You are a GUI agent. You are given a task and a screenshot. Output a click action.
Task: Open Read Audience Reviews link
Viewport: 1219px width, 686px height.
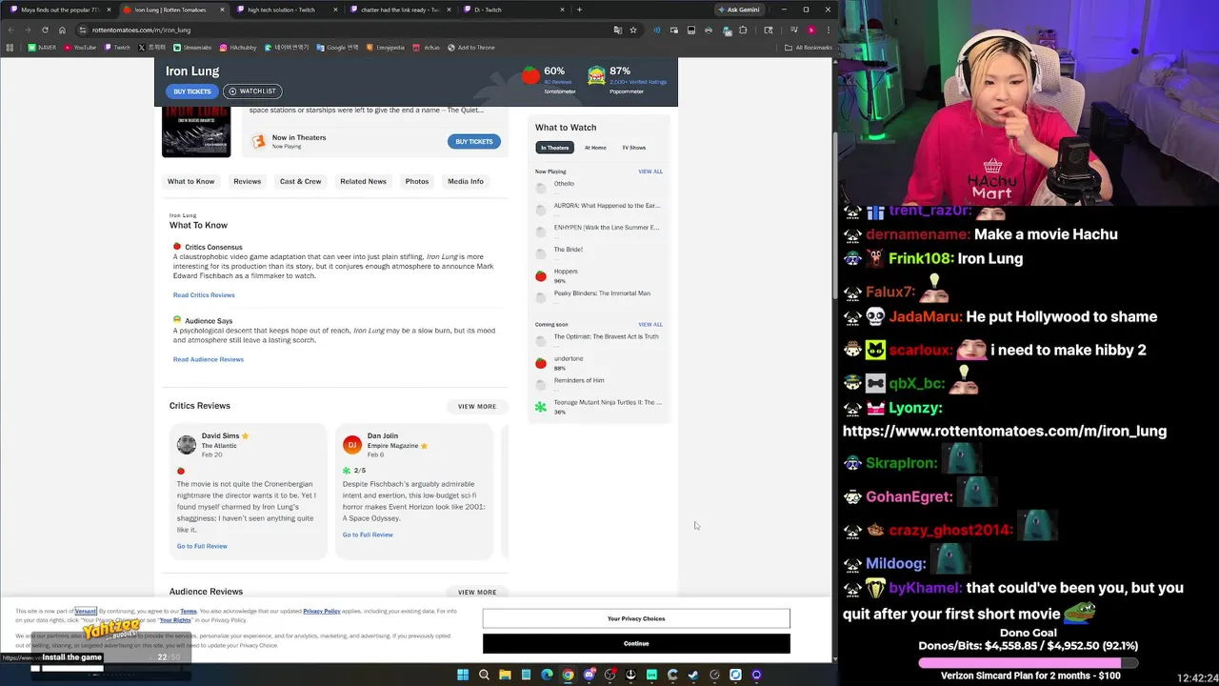(x=209, y=359)
